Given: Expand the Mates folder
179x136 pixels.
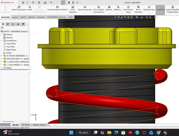Looking at the screenshot, I should [x=1, y=68].
